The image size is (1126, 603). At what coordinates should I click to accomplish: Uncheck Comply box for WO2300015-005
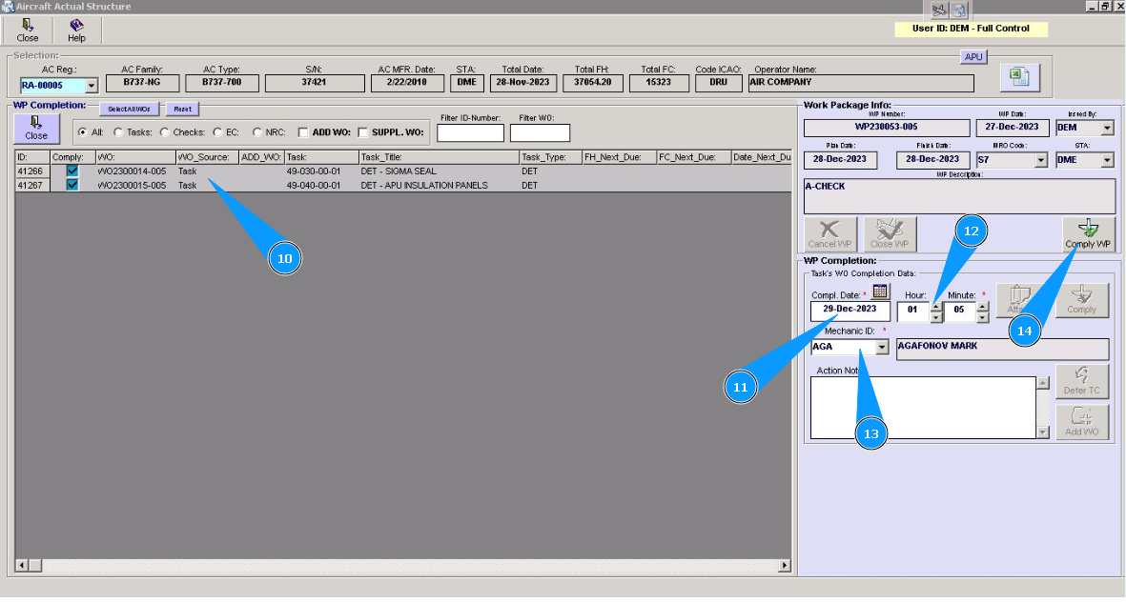pyautogui.click(x=72, y=185)
